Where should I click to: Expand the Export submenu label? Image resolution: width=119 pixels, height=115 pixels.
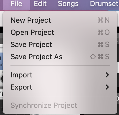[21, 87]
